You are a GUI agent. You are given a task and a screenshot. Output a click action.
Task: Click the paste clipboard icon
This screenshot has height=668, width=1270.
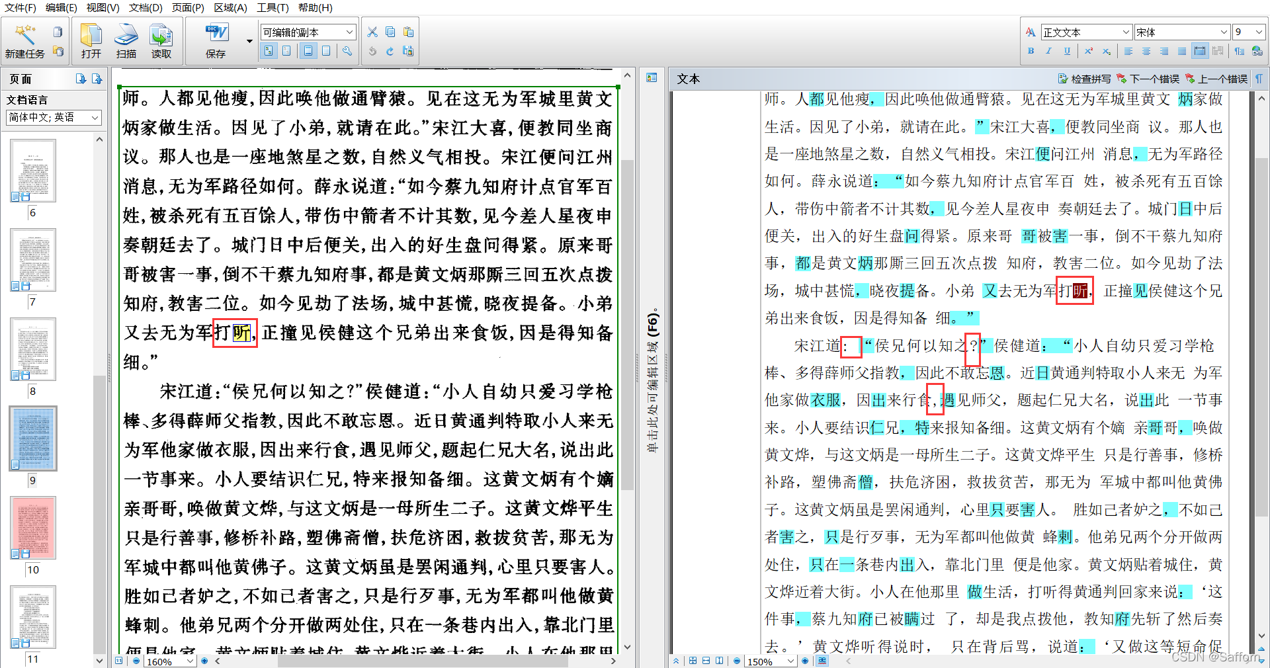pyautogui.click(x=408, y=32)
